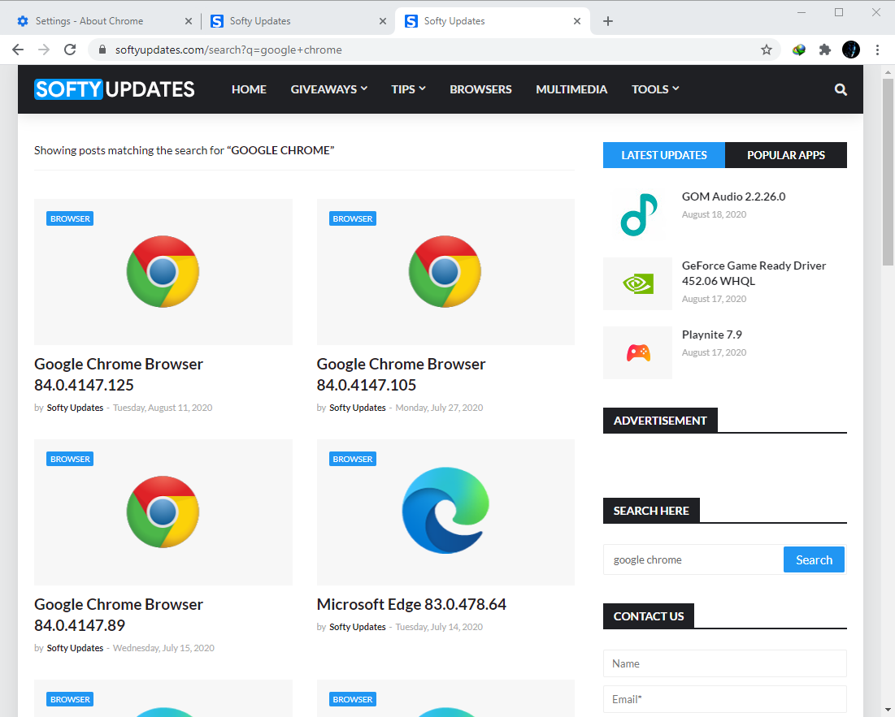Click the blue Search button
The height and width of the screenshot is (717, 895).
pos(814,559)
